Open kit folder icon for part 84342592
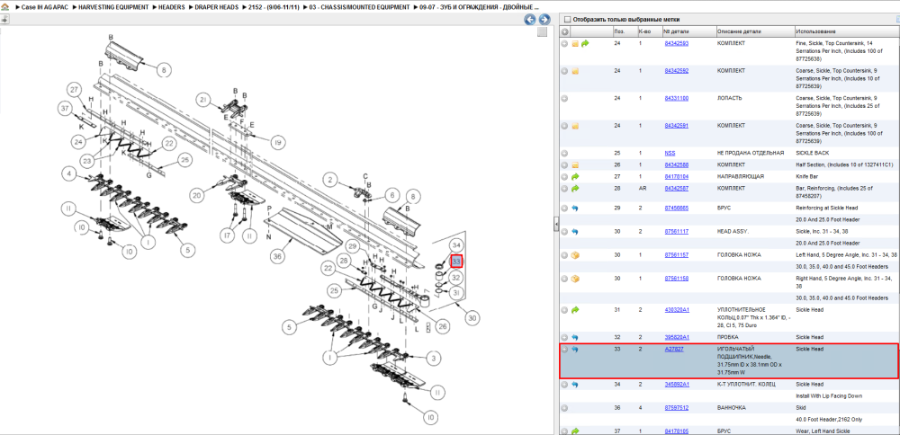This screenshot has height=435, width=900. click(x=575, y=71)
